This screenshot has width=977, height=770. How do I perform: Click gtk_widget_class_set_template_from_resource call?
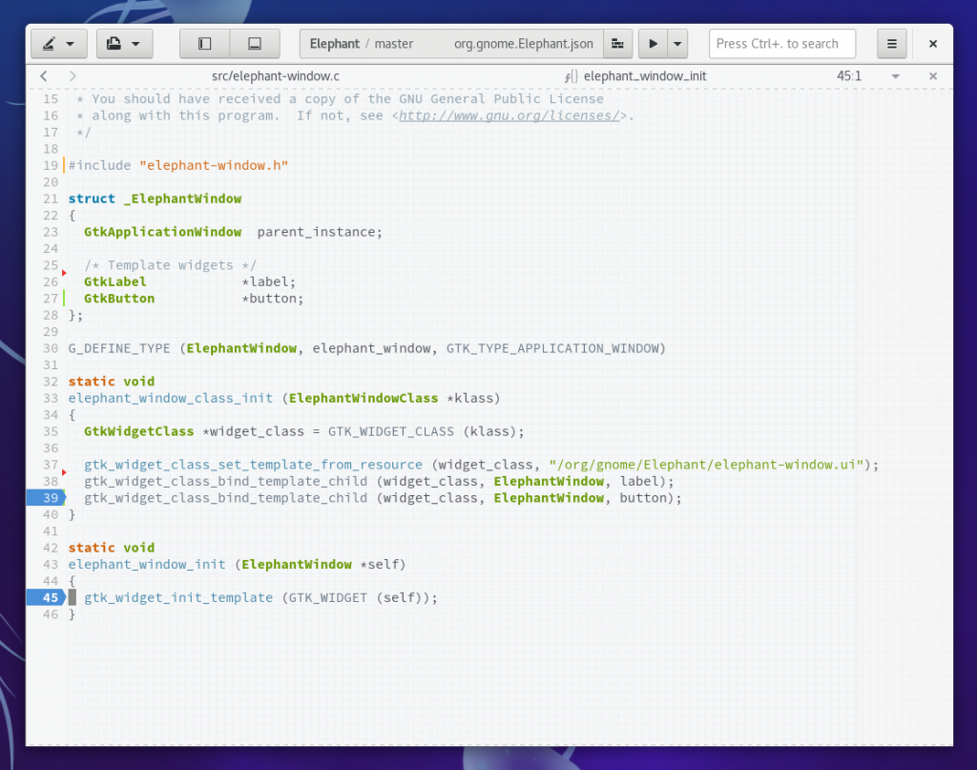click(253, 465)
